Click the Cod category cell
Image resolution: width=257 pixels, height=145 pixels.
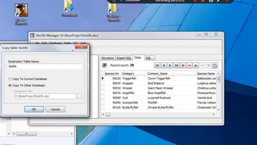point(134,97)
